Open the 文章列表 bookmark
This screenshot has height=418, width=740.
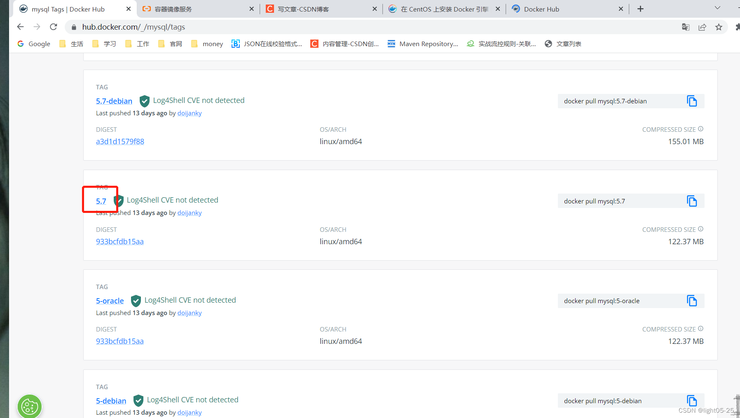pos(563,44)
